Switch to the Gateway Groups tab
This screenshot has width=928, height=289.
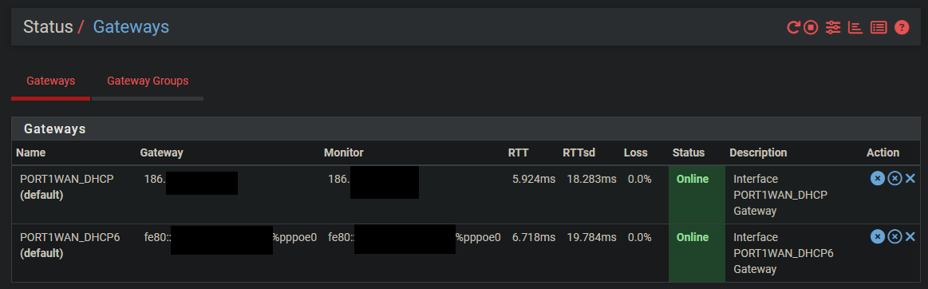[x=148, y=81]
